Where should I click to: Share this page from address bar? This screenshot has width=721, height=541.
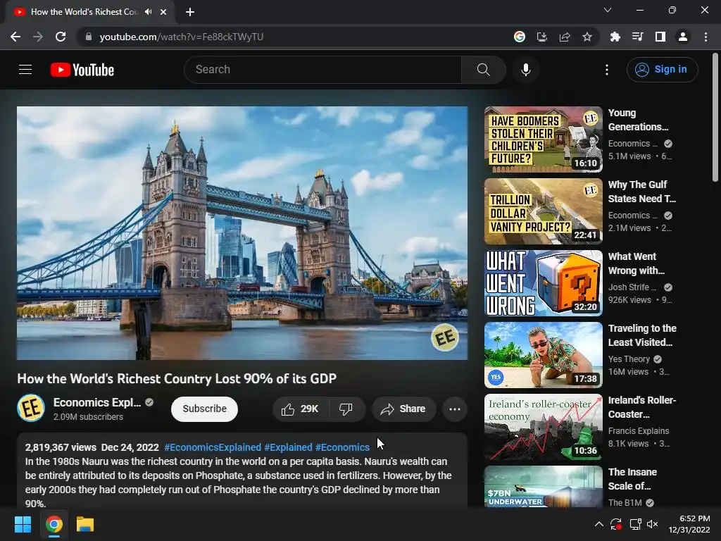click(565, 37)
